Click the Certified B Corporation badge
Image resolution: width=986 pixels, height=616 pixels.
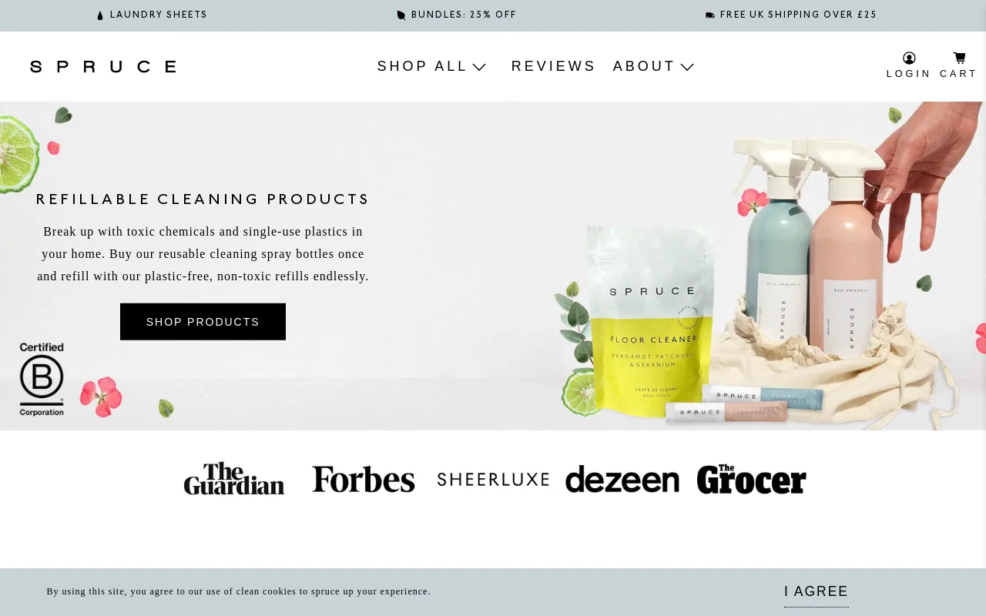(42, 380)
